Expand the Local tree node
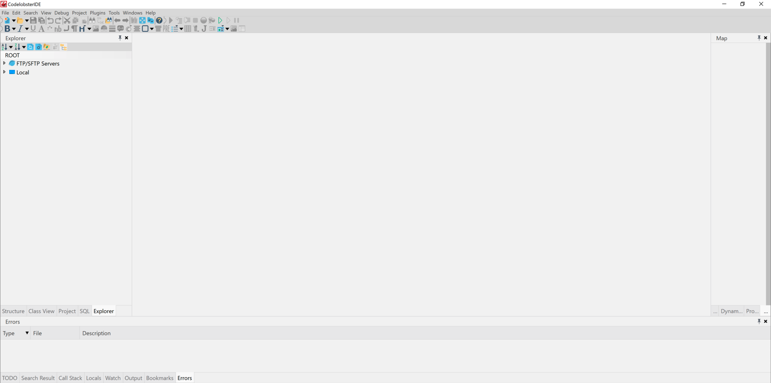This screenshot has height=383, width=771. coord(4,72)
